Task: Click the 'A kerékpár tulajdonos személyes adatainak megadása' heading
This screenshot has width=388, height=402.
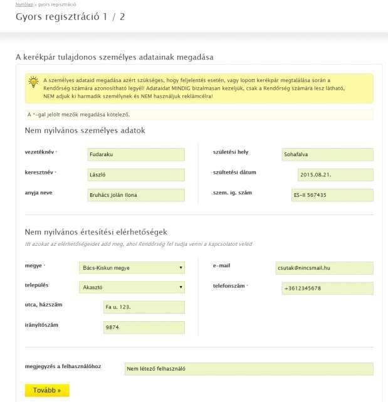Action: (x=115, y=57)
